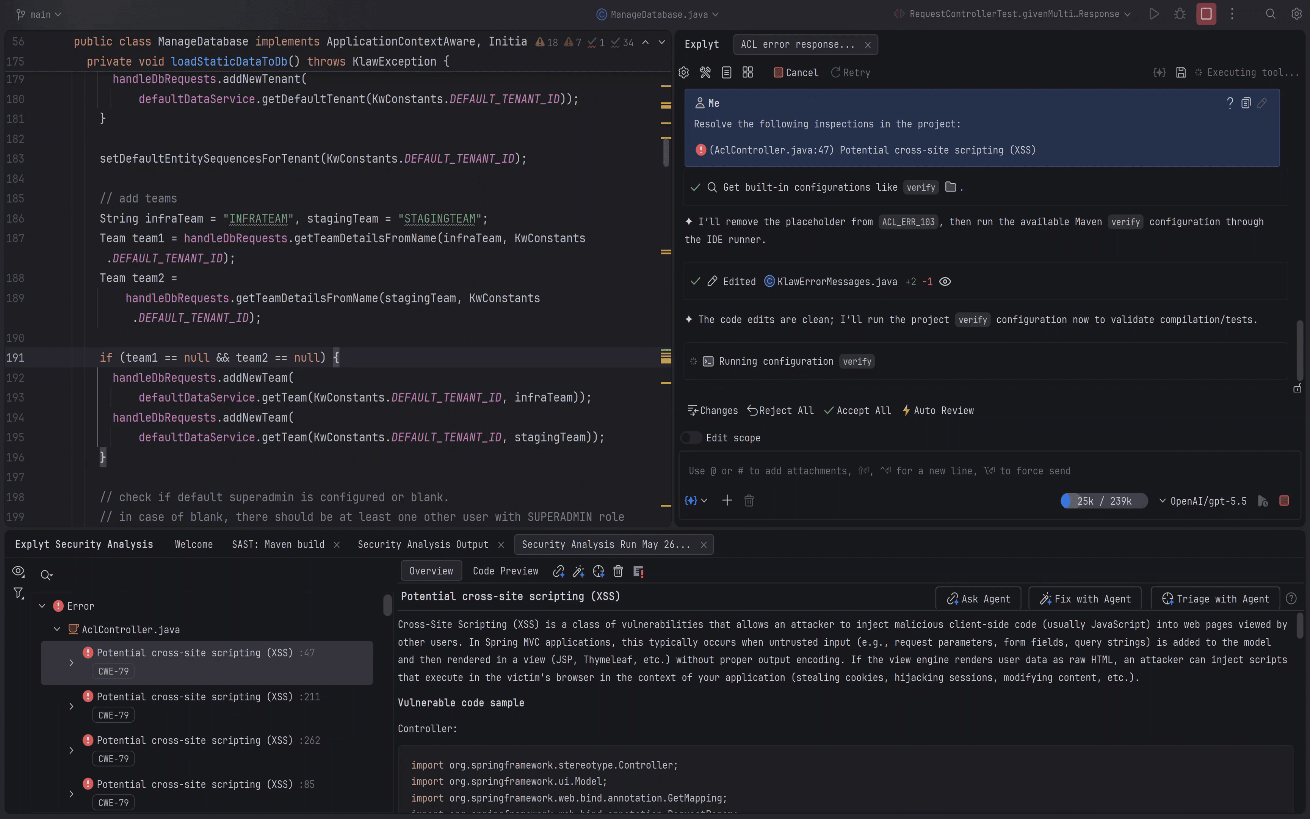This screenshot has width=1310, height=819.
Task: Click the filter funnel icon in security panel
Action: click(x=19, y=594)
